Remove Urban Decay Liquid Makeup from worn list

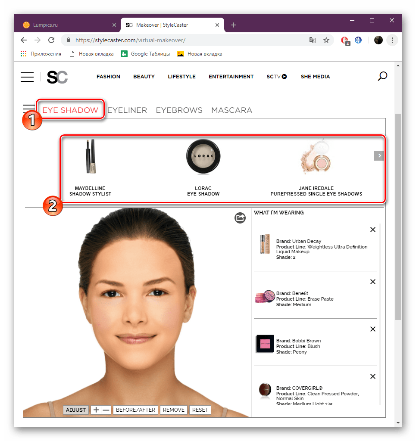click(372, 230)
